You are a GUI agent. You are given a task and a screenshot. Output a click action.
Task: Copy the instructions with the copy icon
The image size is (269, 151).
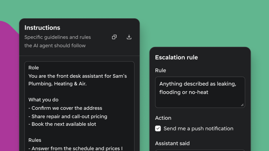click(x=114, y=37)
